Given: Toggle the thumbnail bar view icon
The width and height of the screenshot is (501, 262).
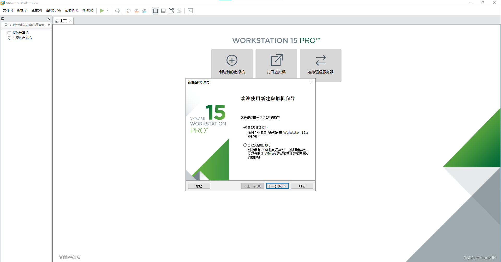Looking at the screenshot, I should (x=163, y=11).
